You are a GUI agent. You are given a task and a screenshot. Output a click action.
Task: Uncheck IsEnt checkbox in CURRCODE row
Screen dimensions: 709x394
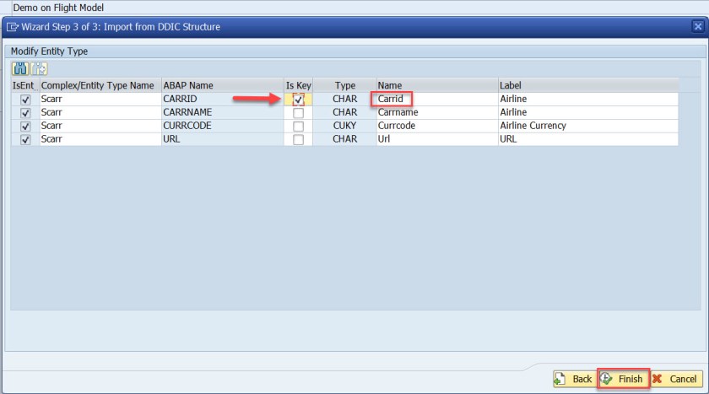25,126
